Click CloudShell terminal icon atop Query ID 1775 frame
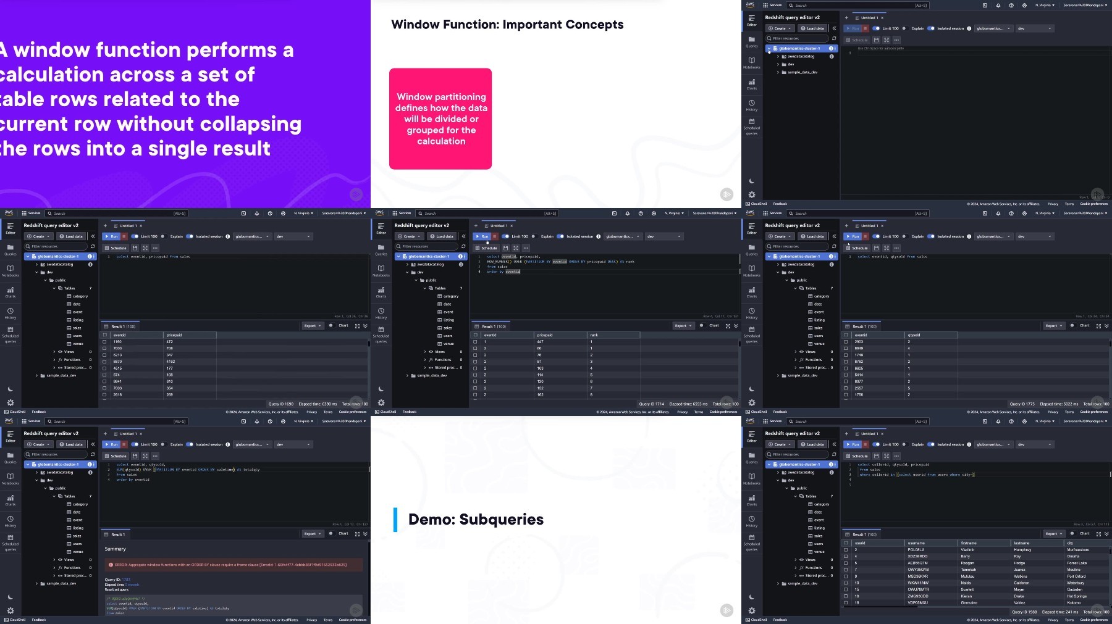The width and height of the screenshot is (1112, 624). pos(985,213)
